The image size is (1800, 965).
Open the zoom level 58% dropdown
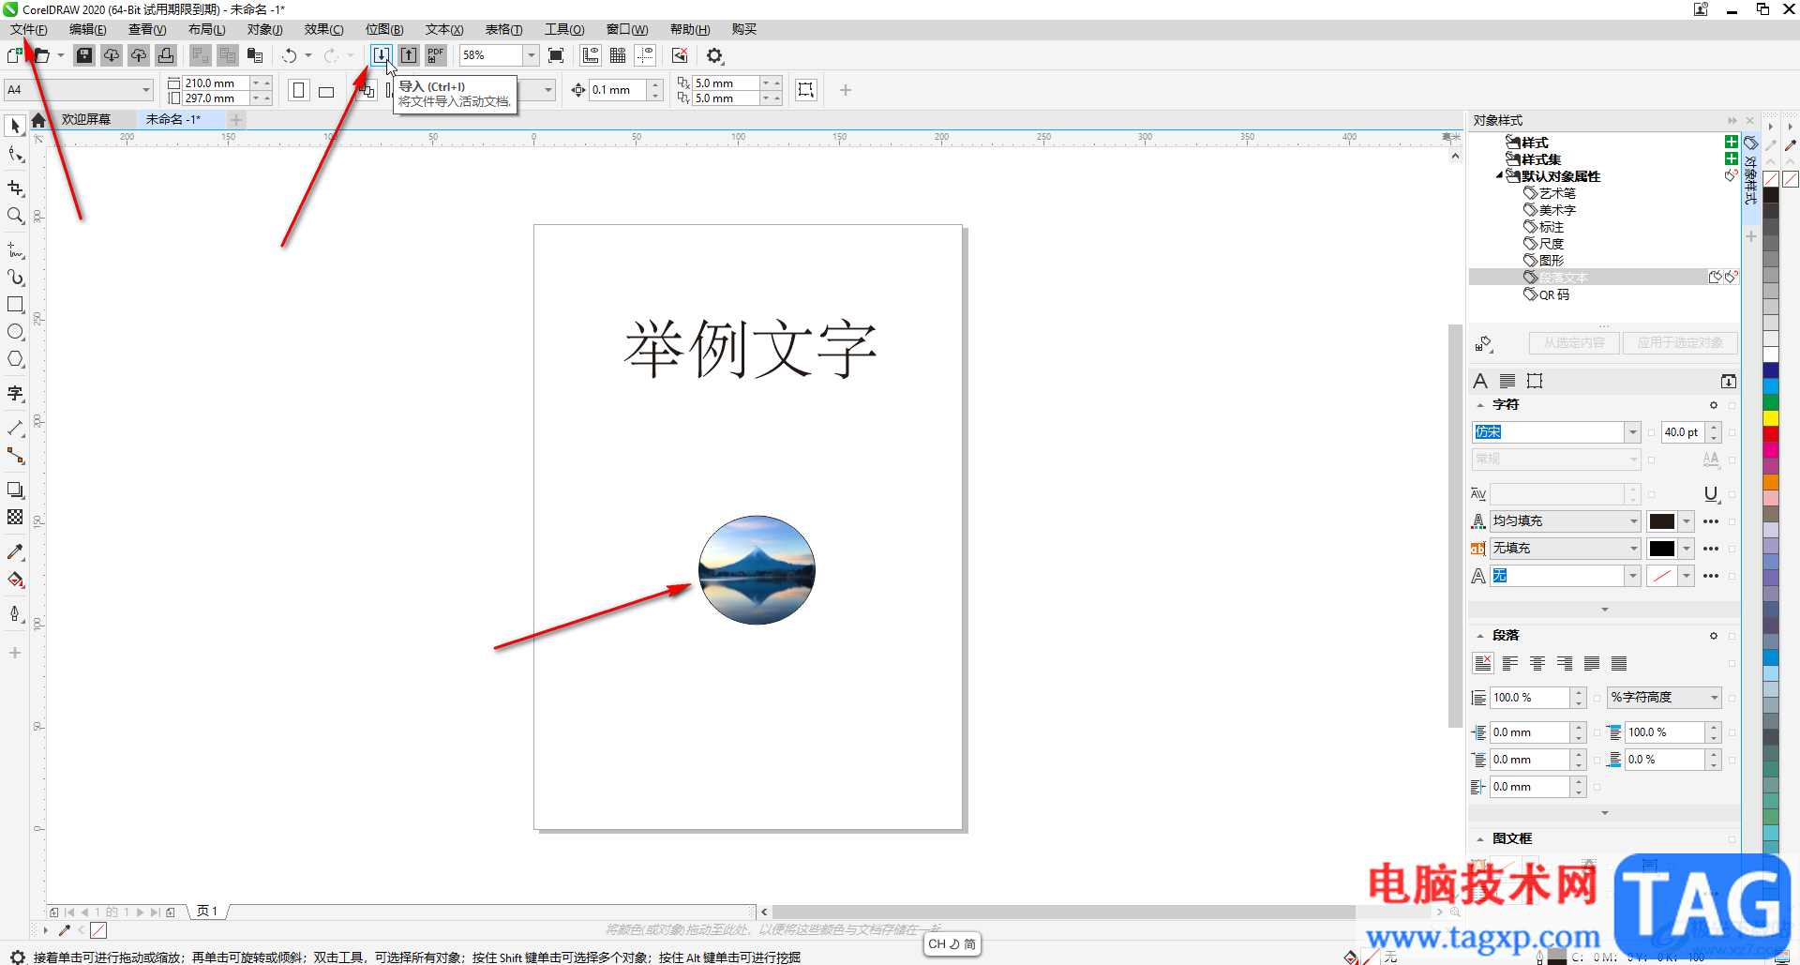(532, 55)
